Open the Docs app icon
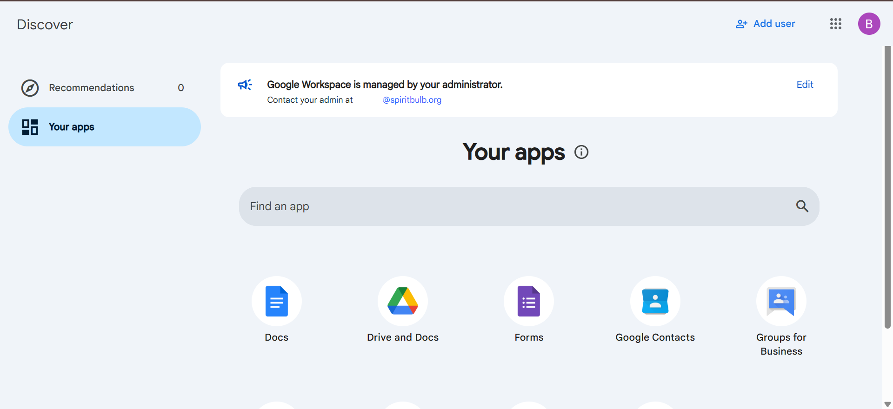 (x=276, y=301)
